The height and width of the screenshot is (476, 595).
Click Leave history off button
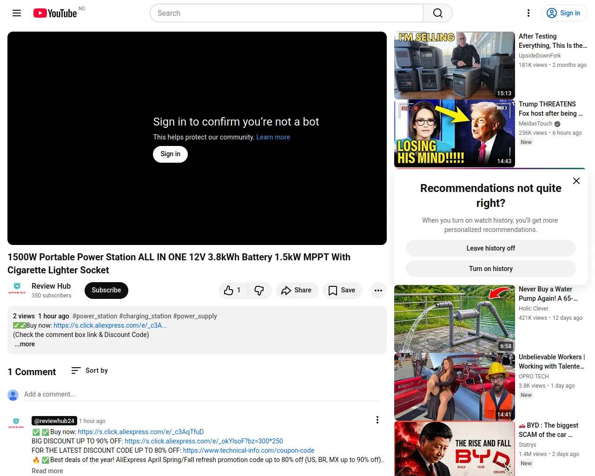(x=491, y=248)
